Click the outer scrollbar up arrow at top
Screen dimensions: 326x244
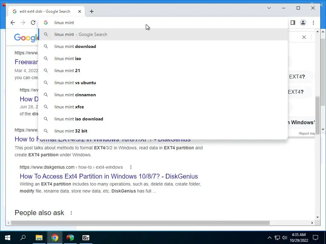323,32
